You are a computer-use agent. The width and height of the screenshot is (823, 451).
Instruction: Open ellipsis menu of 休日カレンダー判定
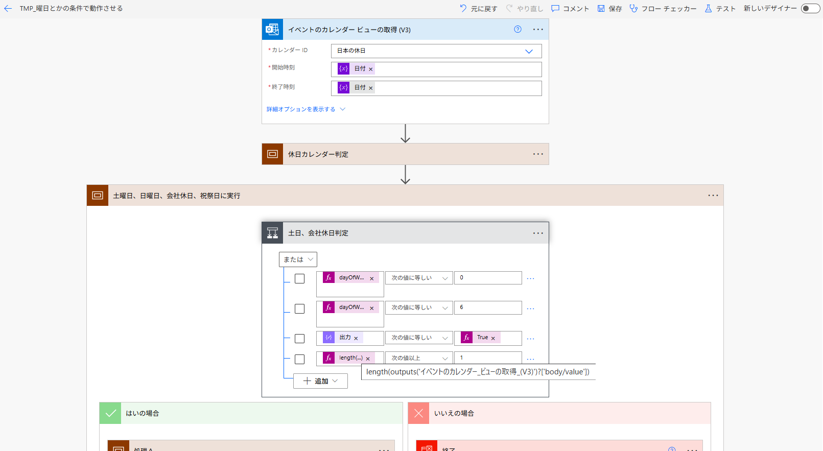pos(538,154)
